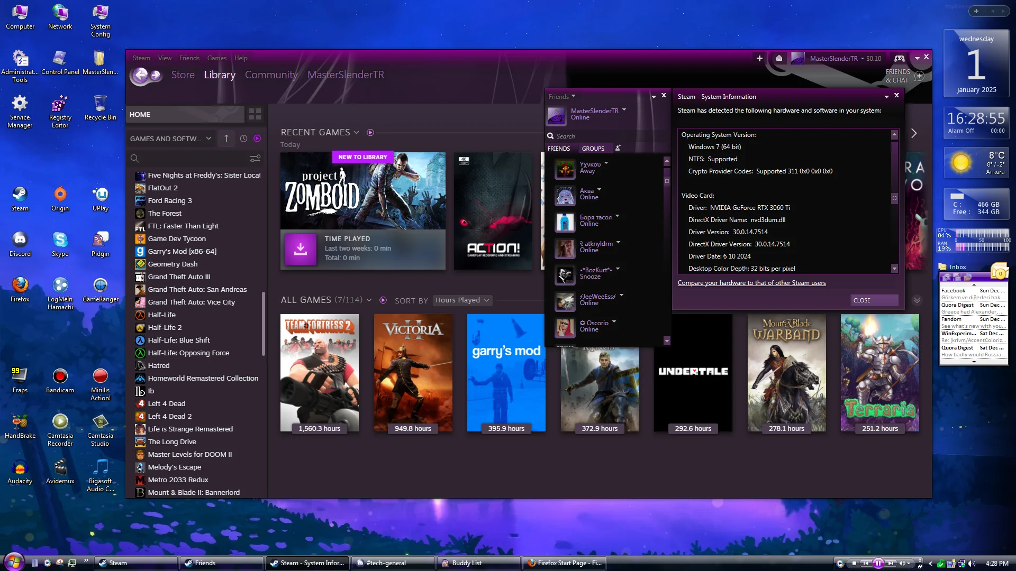This screenshot has height=571, width=1016.
Task: Click the Friends list scrollbar down arrow
Action: point(667,341)
